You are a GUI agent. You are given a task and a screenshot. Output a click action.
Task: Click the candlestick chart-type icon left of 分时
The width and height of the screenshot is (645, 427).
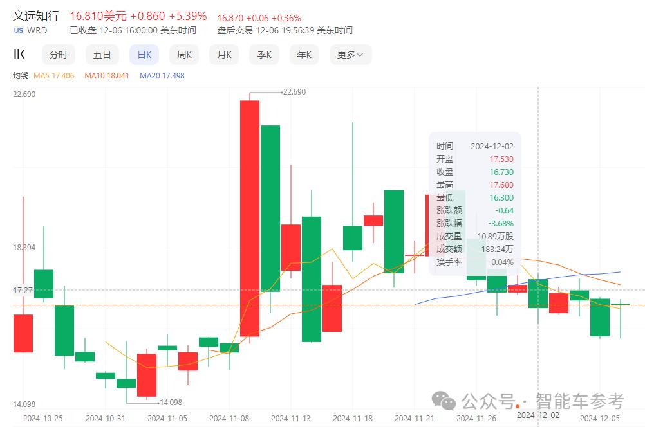pyautogui.click(x=19, y=55)
